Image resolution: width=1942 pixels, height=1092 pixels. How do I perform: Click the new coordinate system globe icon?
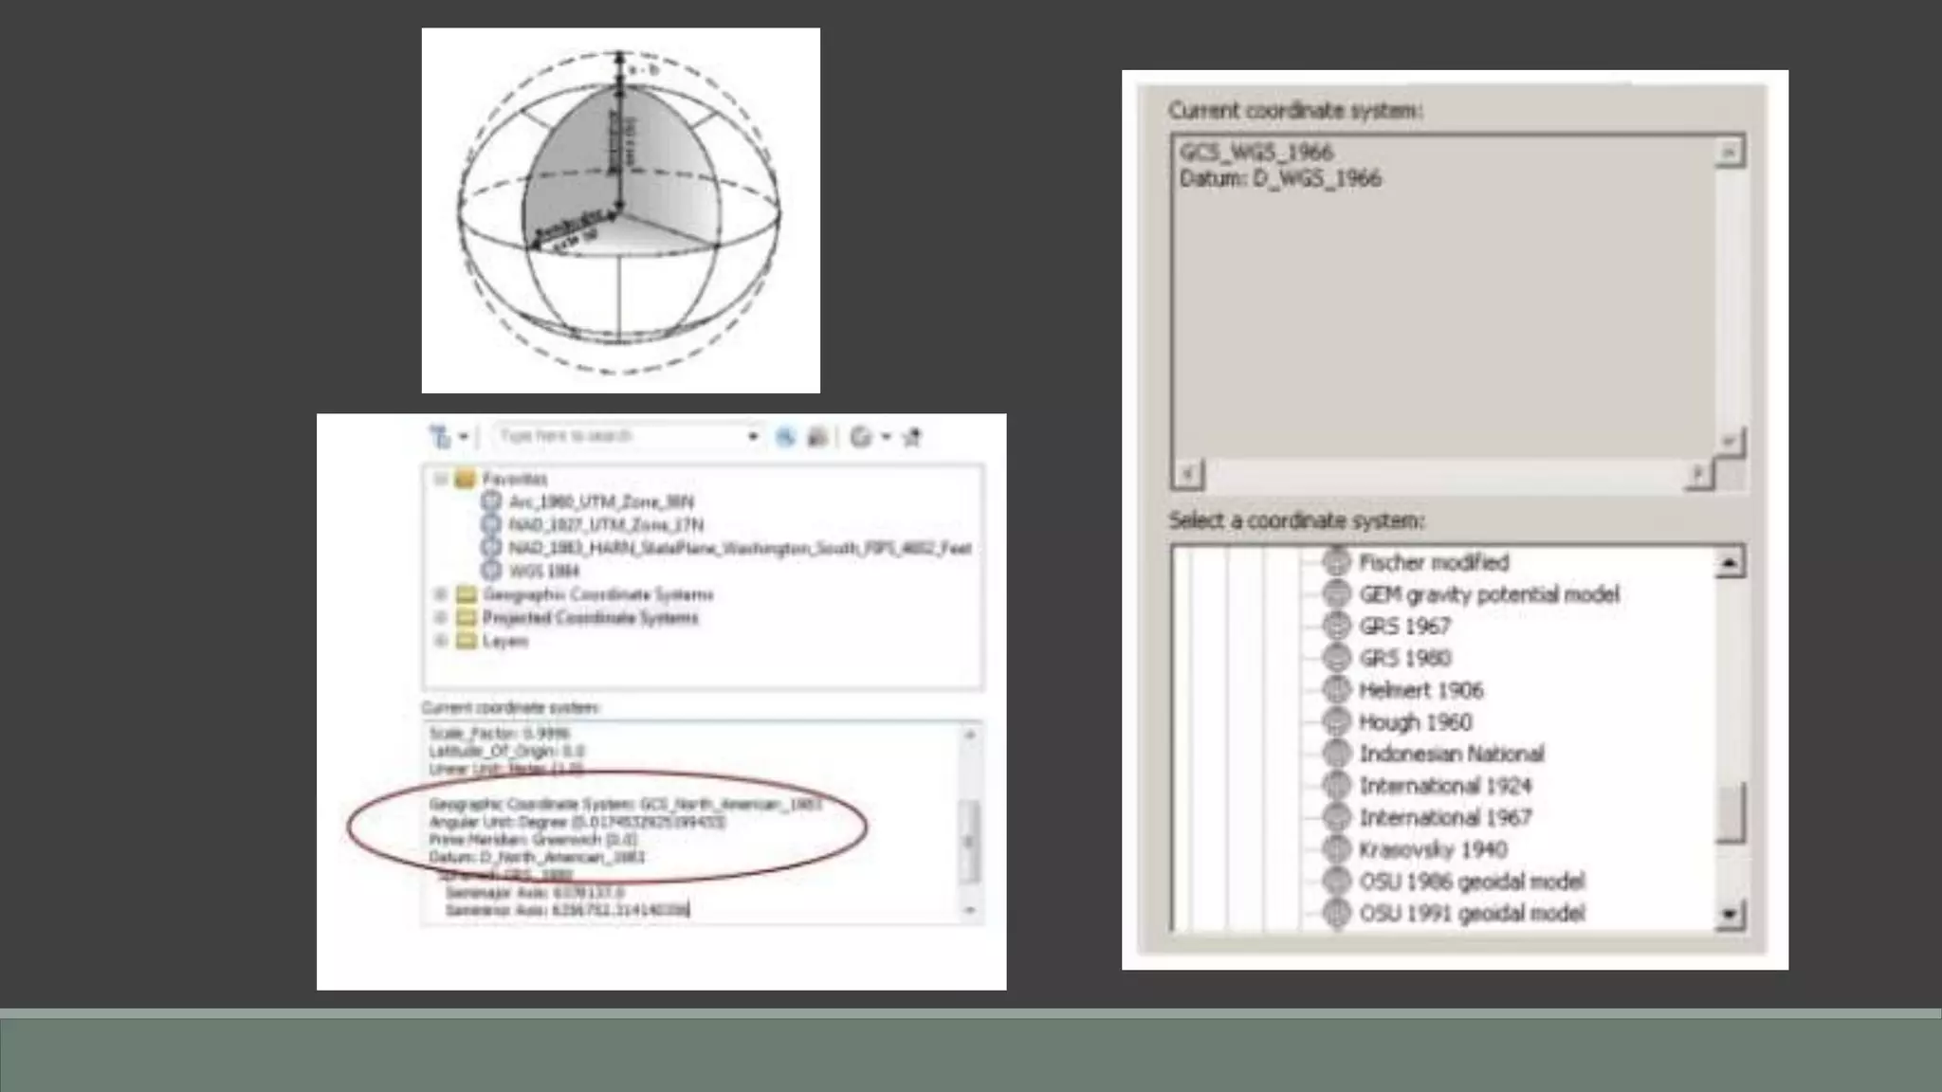[861, 437]
